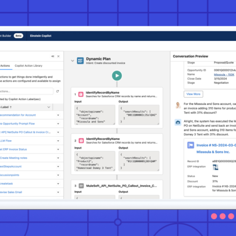This screenshot has width=236, height=236.
Task: Click step 1 Output searchResults box
Action: click(x=139, y=115)
